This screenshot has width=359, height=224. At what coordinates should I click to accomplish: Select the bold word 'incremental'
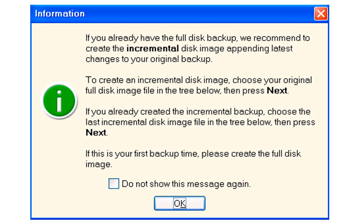point(153,49)
